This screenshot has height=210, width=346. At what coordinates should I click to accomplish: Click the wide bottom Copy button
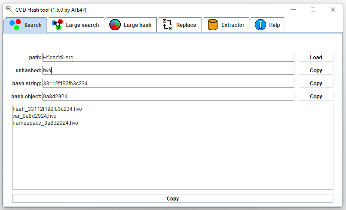coord(172,198)
